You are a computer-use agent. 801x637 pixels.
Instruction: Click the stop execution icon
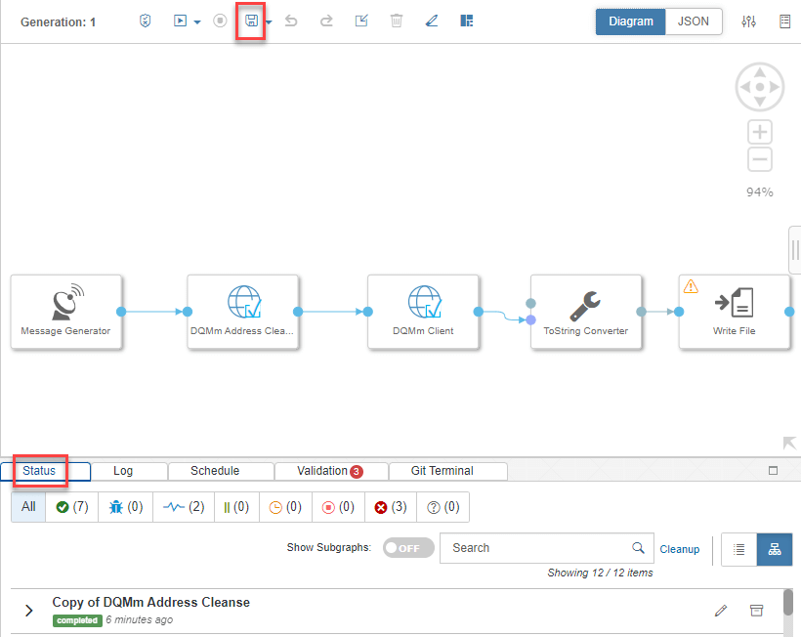pos(220,21)
